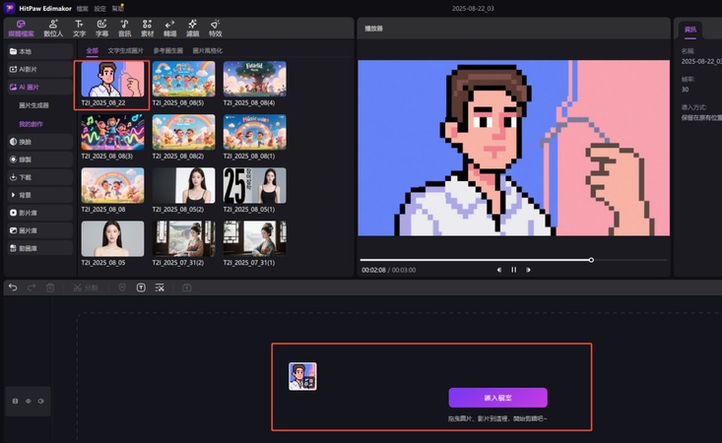Open the 素材 stock elements tool

tap(147, 29)
